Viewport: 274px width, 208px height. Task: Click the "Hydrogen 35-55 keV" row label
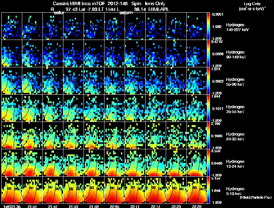(235, 109)
